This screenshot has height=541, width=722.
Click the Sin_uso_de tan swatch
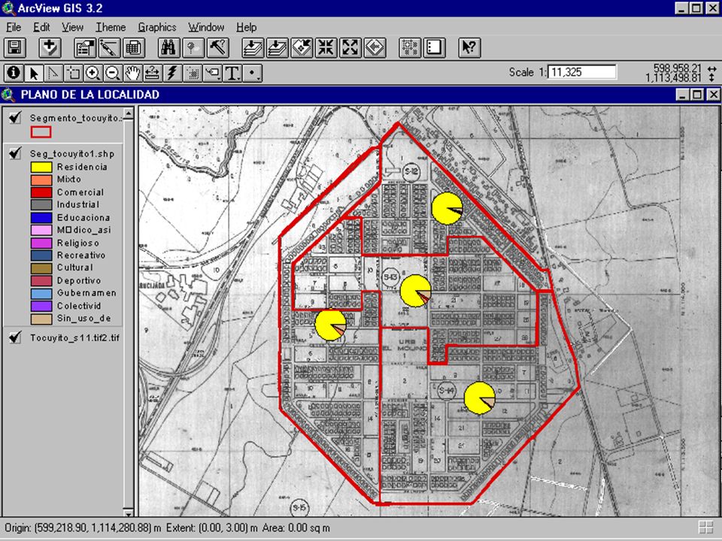click(41, 319)
